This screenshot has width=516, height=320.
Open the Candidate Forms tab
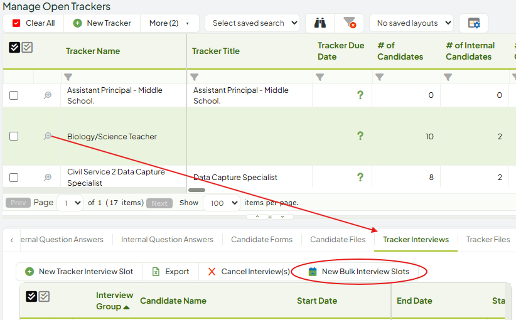(x=262, y=240)
